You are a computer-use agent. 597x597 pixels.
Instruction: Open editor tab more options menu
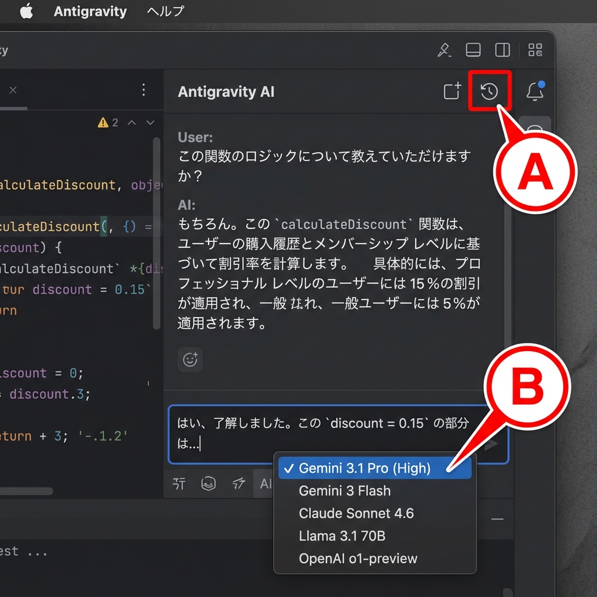[143, 90]
